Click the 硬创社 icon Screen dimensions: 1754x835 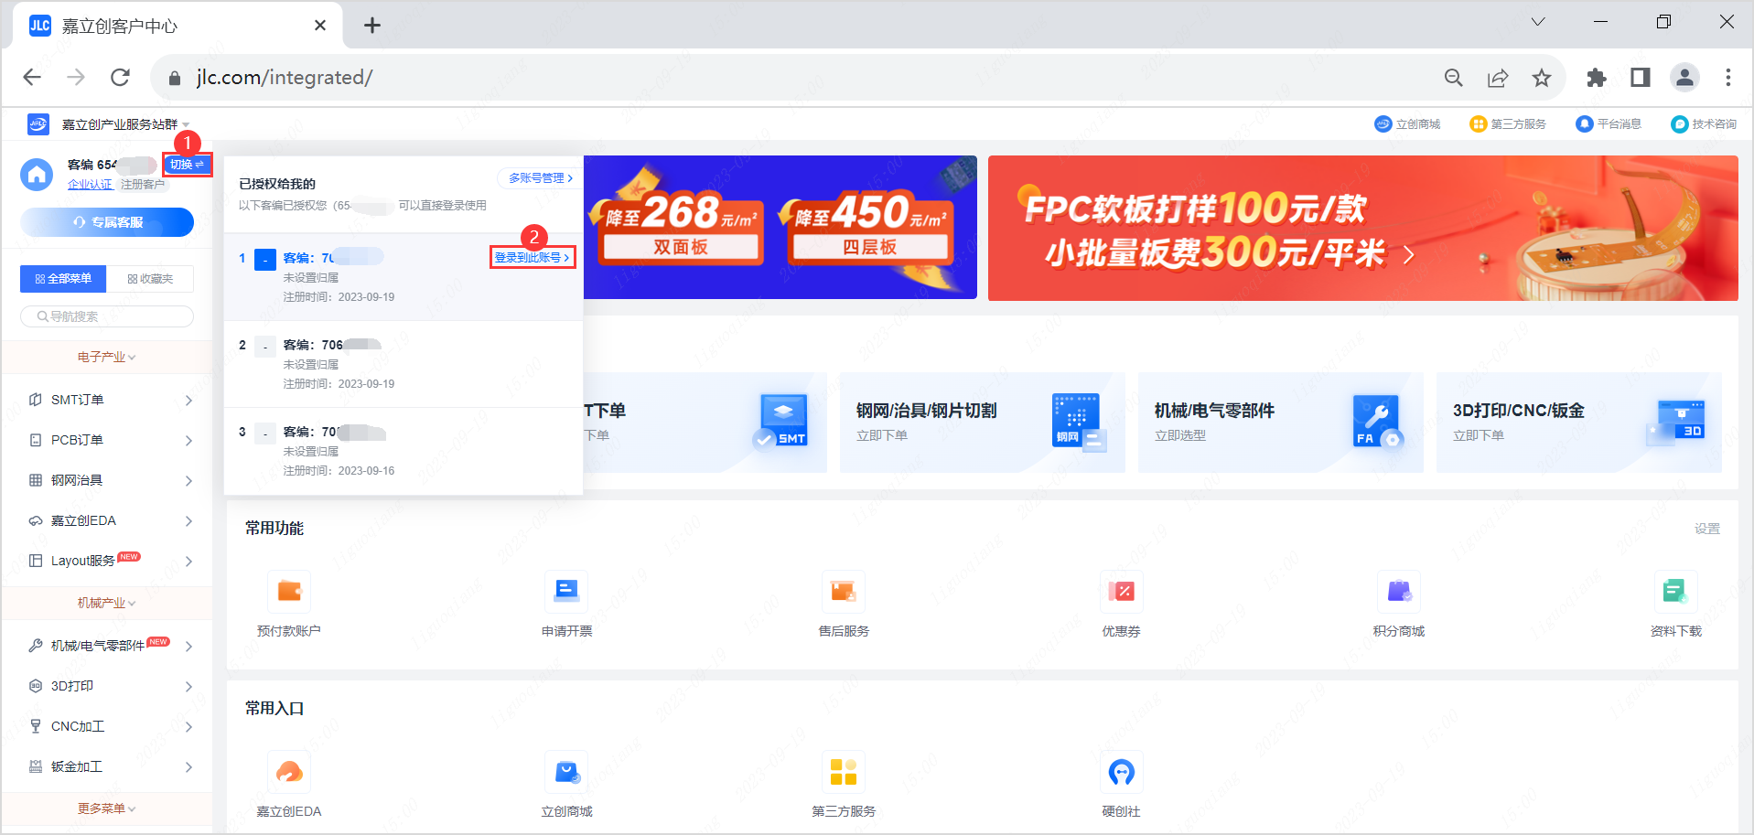click(1121, 773)
